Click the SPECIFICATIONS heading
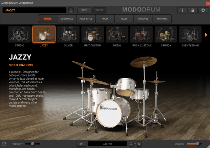Viewport: 210px width, 148px height. pos(21,65)
